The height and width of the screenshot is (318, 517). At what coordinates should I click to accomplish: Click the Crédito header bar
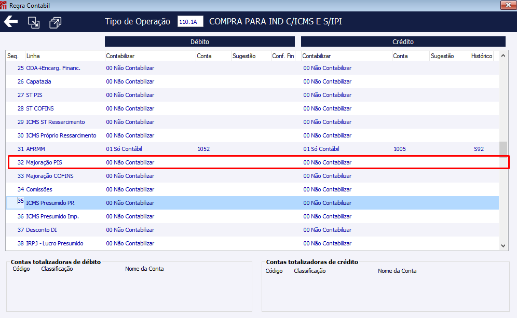pos(403,42)
